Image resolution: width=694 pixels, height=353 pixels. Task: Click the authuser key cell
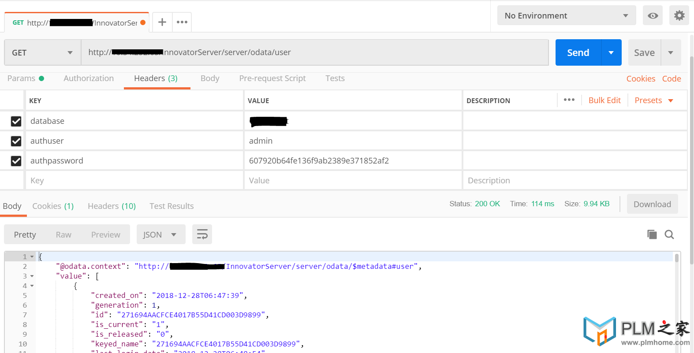tap(134, 141)
